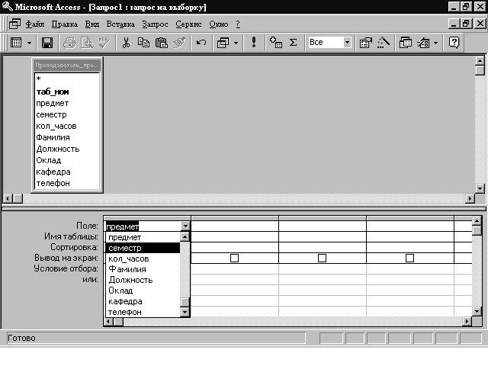Select Должность in the table field list
The width and height of the screenshot is (488, 366).
(x=67, y=149)
